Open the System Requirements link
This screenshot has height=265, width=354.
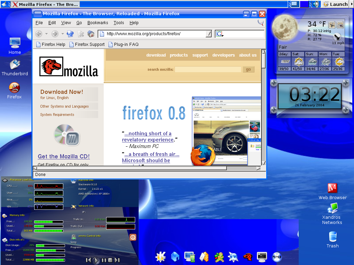57,115
